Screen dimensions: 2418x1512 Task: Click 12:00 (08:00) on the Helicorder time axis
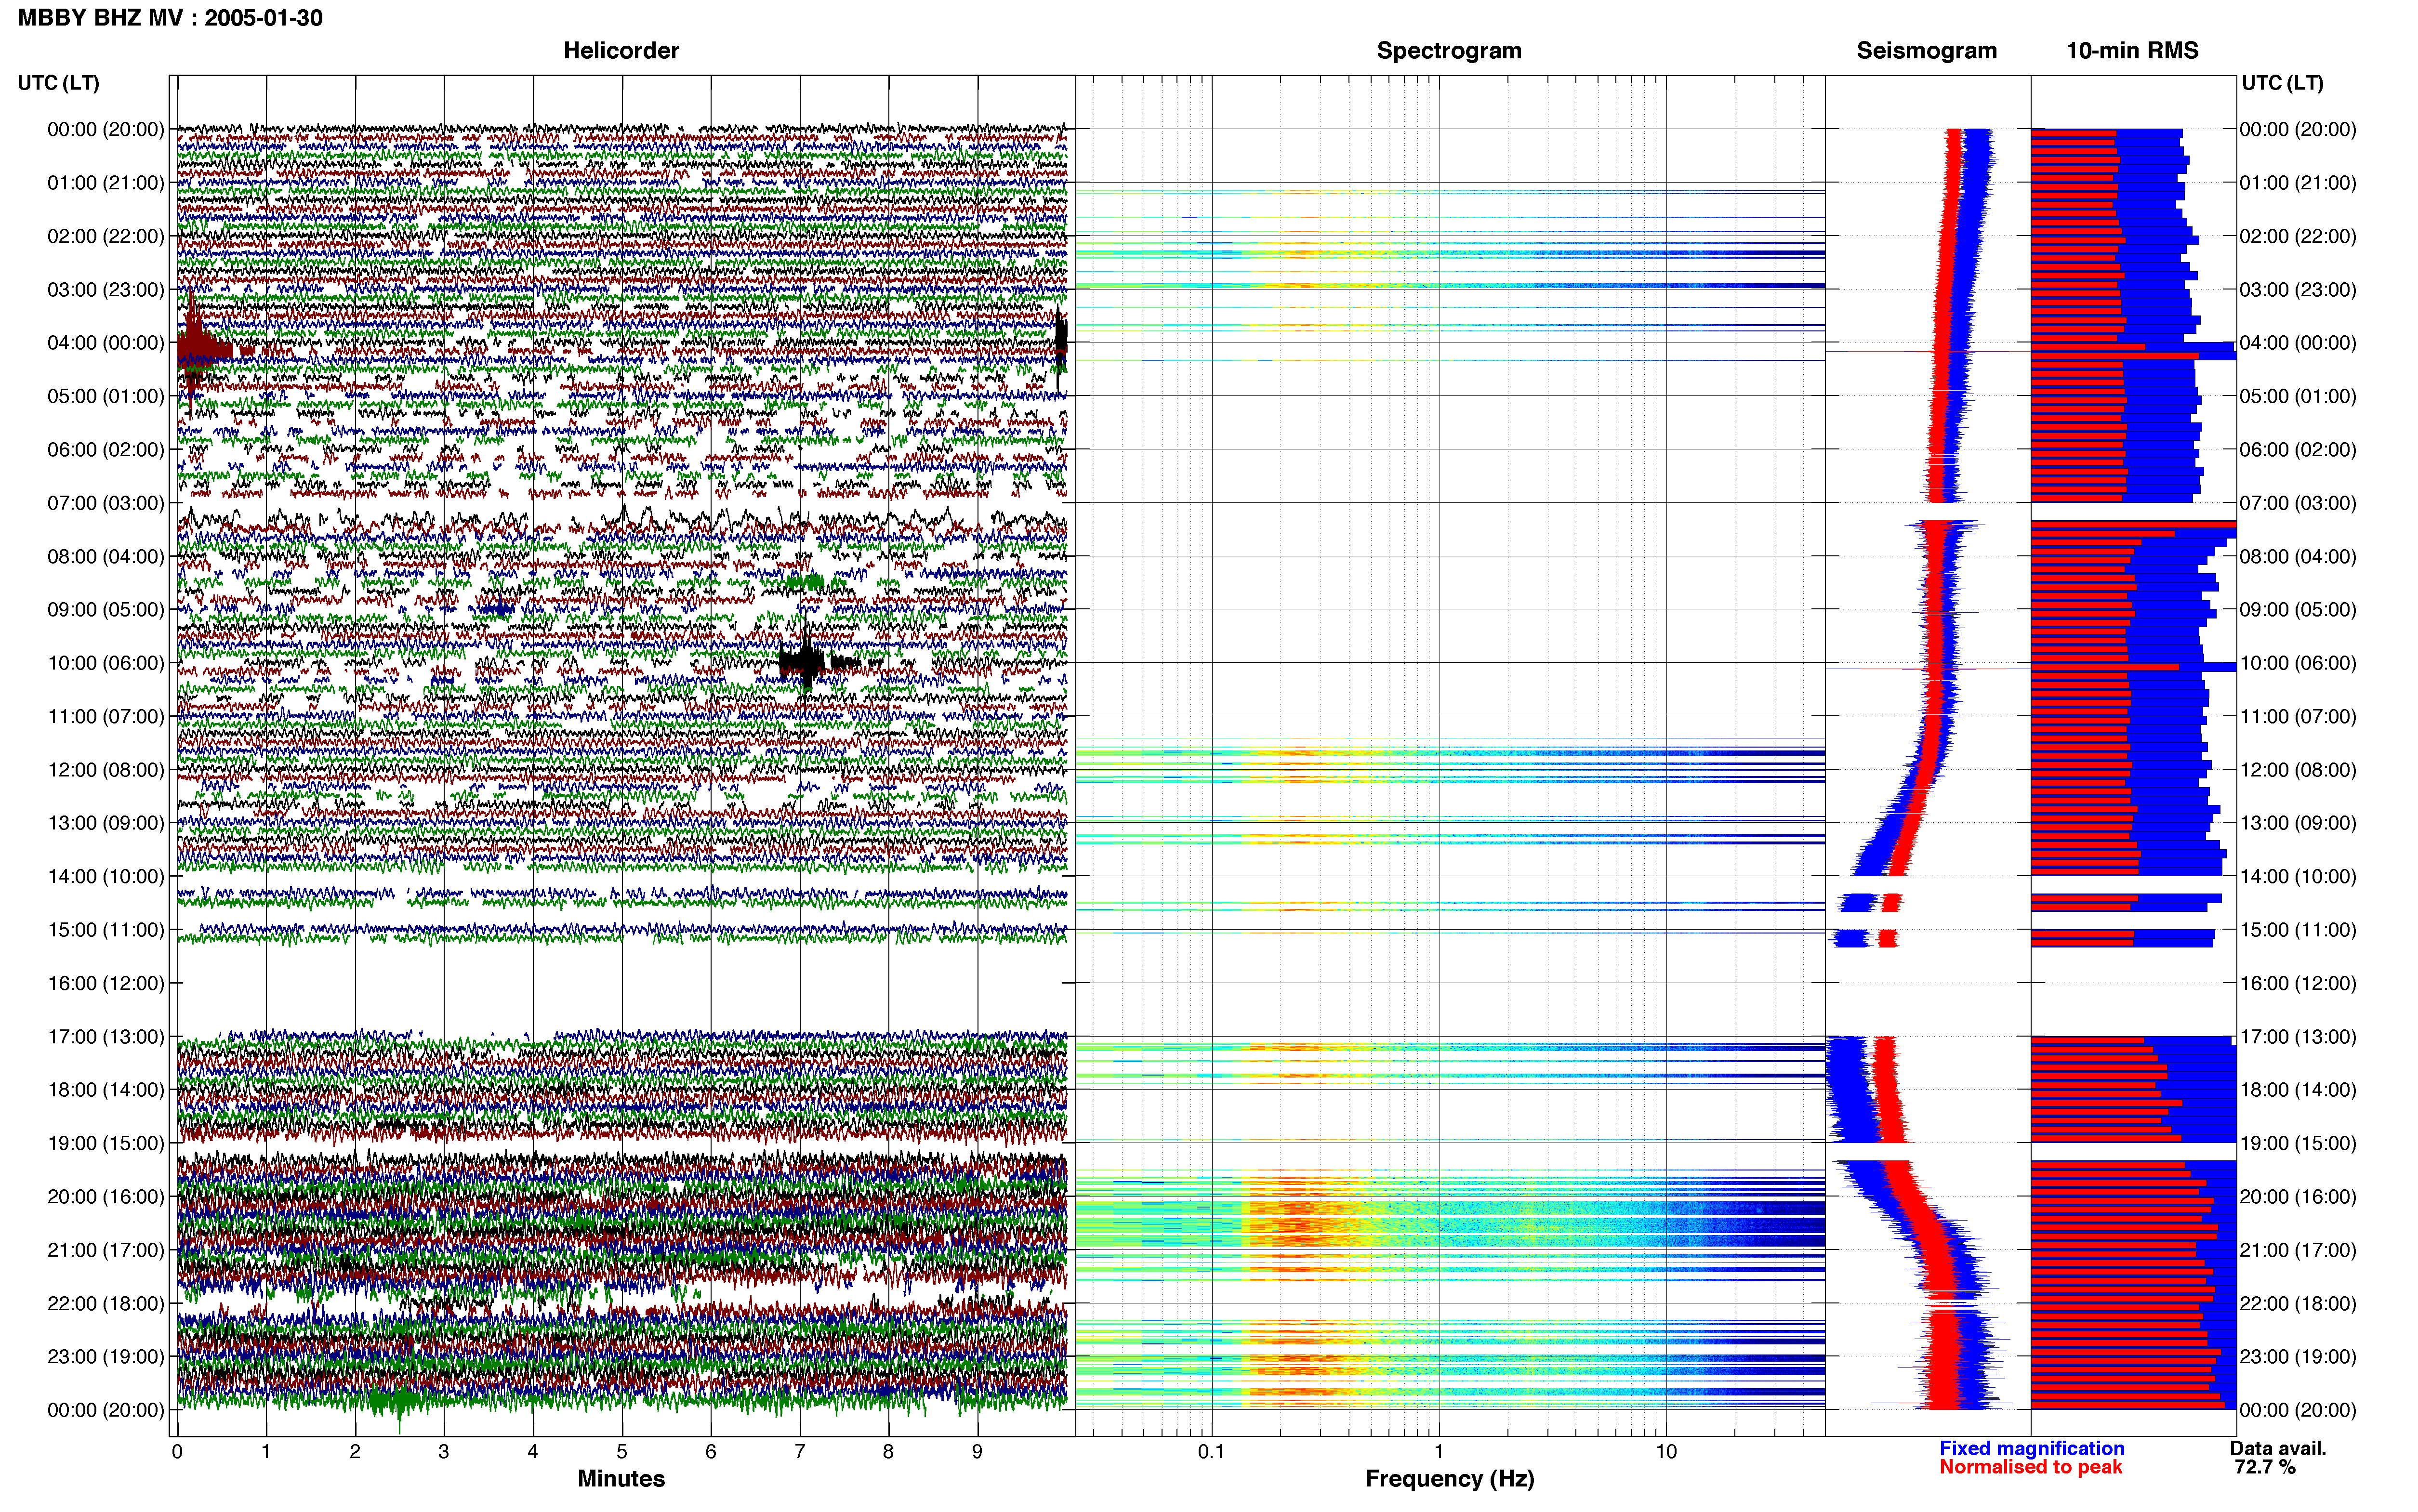pos(106,770)
